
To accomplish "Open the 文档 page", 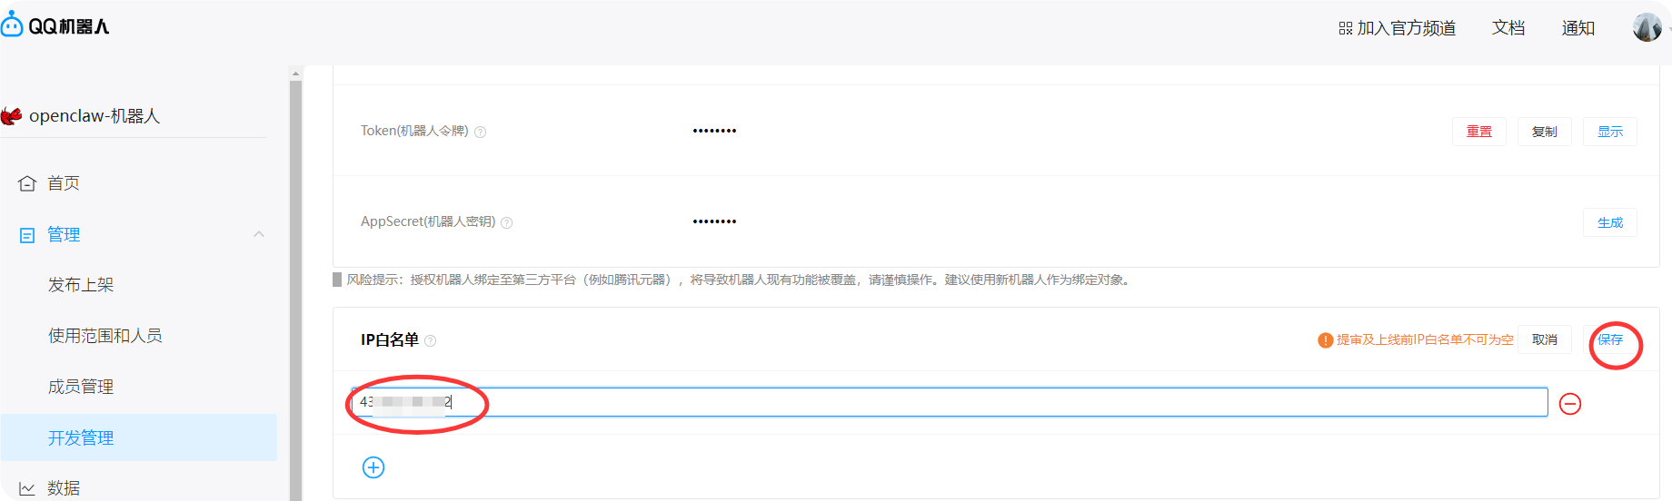I will coord(1508,28).
